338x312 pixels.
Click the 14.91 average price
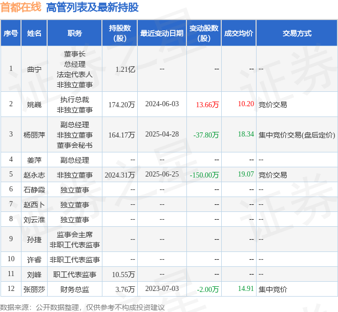point(246,289)
